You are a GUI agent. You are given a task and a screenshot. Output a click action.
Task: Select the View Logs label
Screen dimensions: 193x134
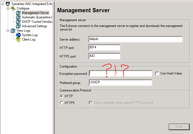23,31
